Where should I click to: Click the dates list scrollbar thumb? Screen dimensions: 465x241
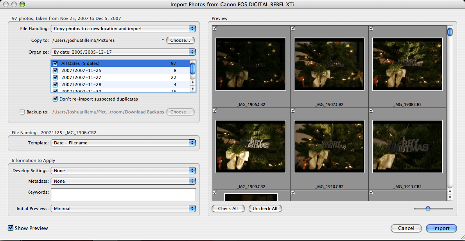tap(192, 68)
